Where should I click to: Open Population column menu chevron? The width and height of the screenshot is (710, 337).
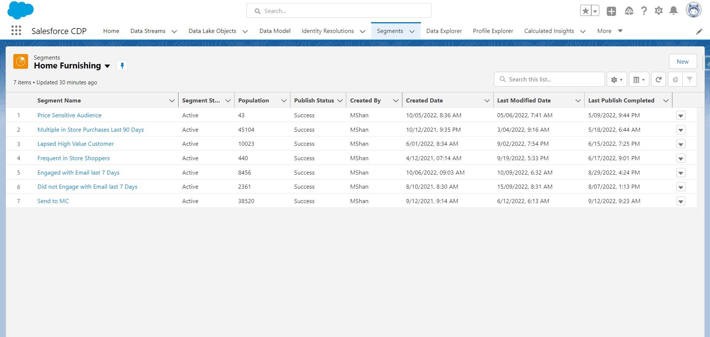284,101
